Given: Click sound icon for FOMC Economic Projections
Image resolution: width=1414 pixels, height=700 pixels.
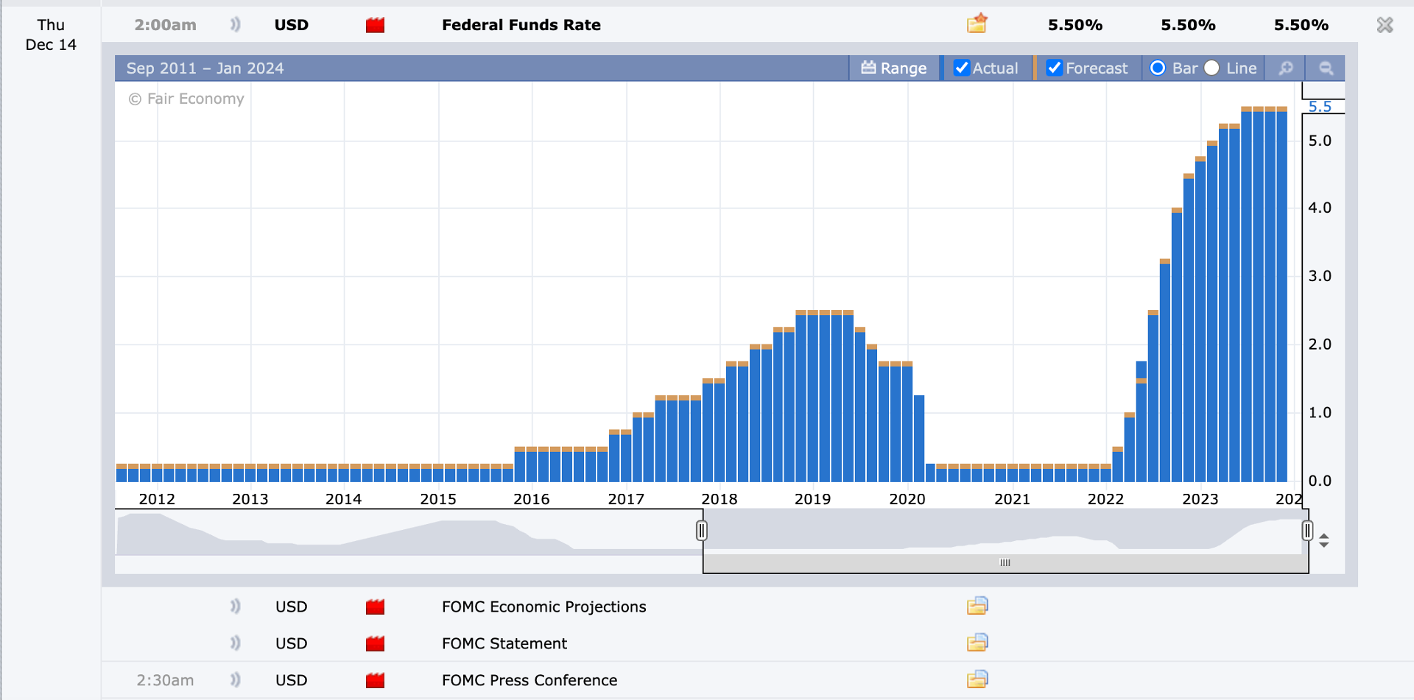Looking at the screenshot, I should click(x=235, y=607).
